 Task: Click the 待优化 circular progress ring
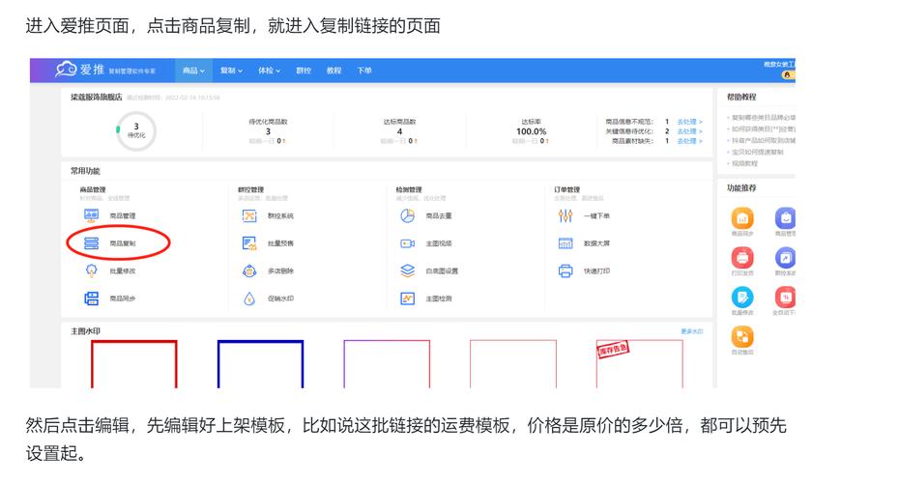[136, 130]
